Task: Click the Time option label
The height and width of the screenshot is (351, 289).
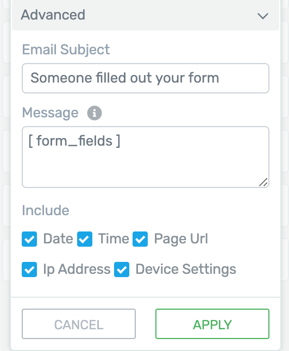Action: pyautogui.click(x=114, y=239)
